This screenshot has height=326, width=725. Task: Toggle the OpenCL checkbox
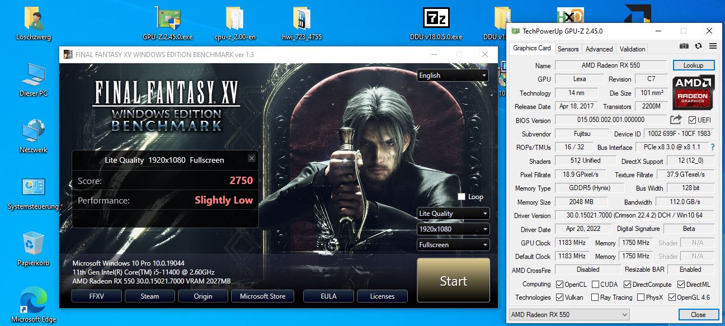pos(559,285)
